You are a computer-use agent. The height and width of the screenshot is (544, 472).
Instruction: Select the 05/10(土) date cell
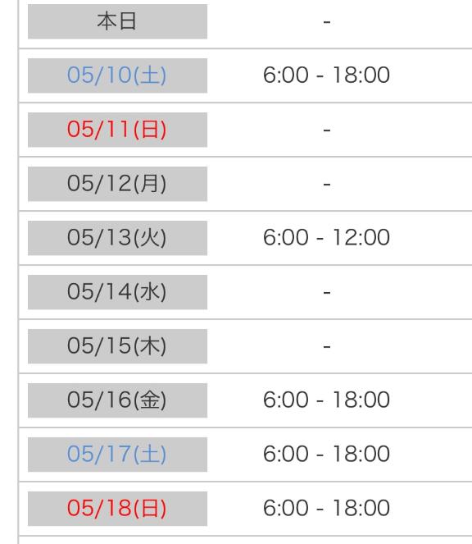[x=117, y=75]
